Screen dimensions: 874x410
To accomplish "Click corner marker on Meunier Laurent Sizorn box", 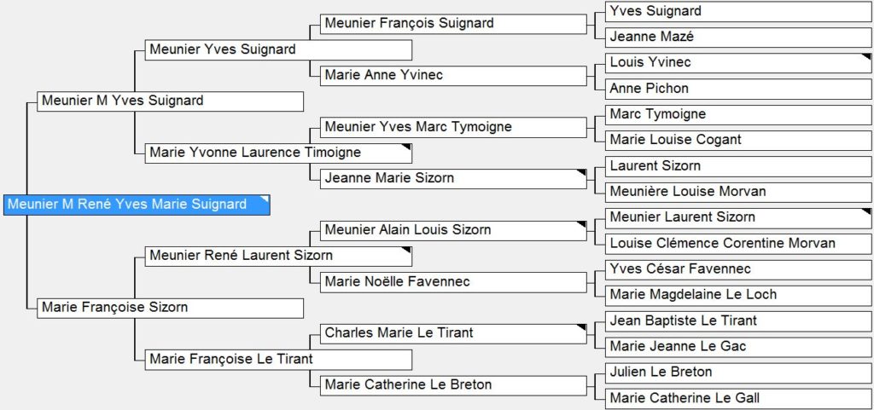I will coord(867,211).
